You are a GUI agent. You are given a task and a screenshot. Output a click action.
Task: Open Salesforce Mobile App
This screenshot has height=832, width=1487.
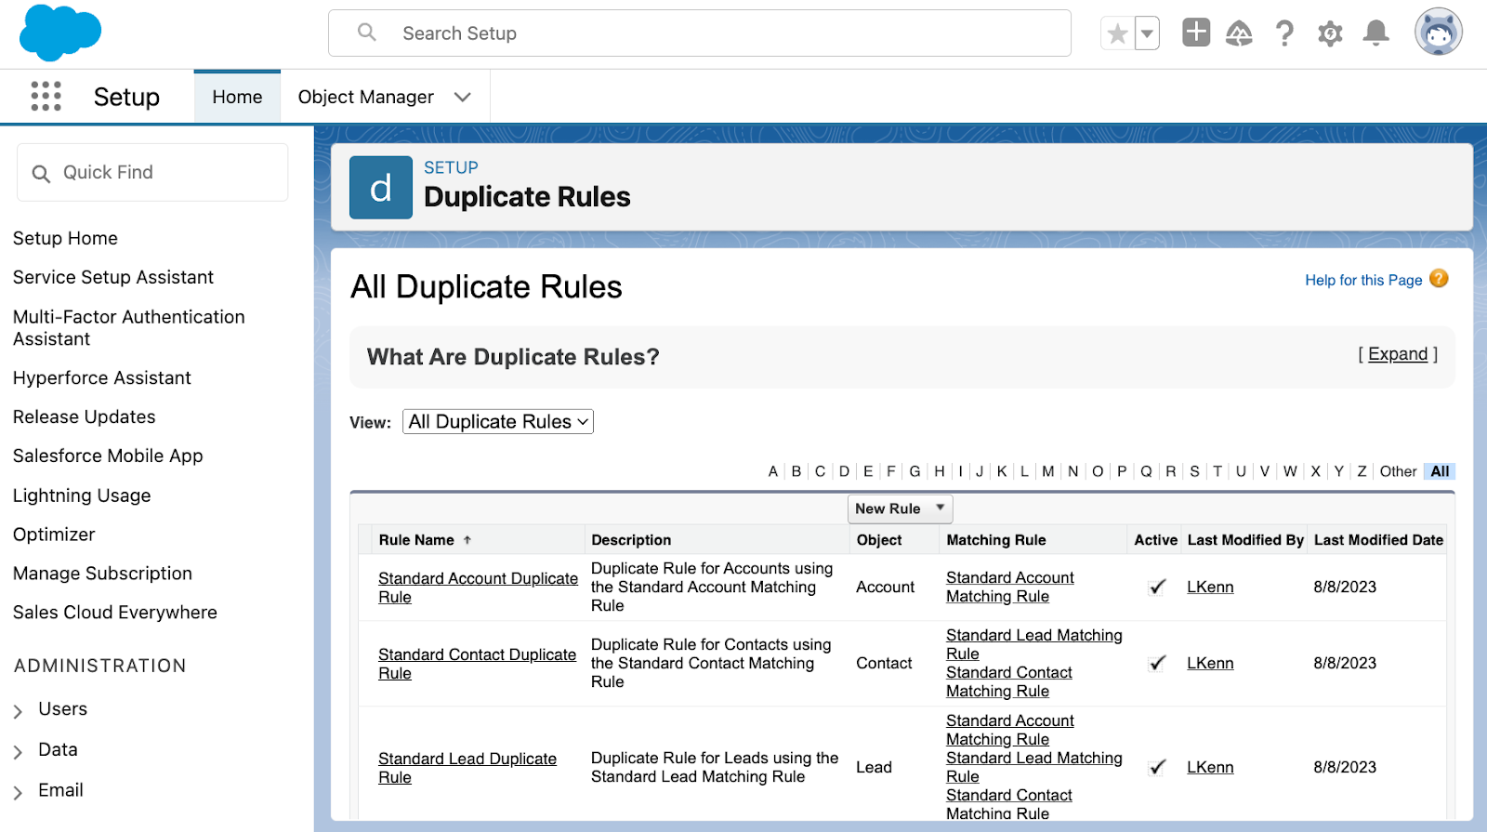(108, 456)
